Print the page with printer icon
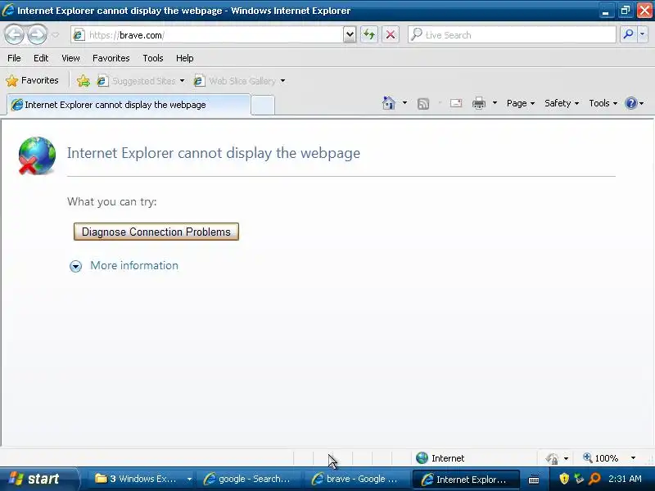Screen dimensions: 655x491 [x=479, y=103]
